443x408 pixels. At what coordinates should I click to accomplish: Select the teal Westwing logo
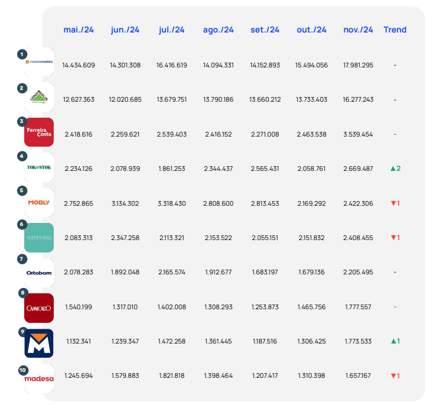(x=39, y=238)
